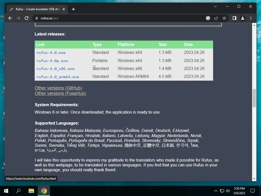
Task: Reload the Rufus page
Action: coord(27,18)
